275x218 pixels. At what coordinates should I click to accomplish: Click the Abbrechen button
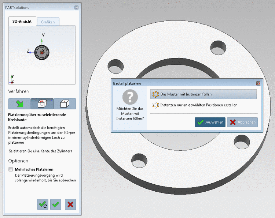pyautogui.click(x=242, y=122)
